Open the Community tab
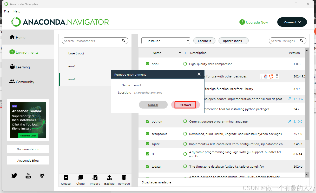Screen dimensions: 316x193 click(x=28, y=82)
